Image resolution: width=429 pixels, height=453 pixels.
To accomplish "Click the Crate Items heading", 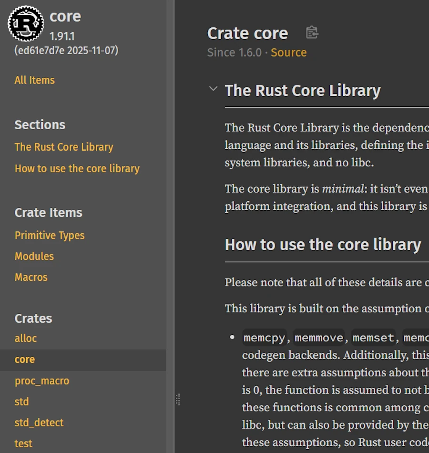I will pyautogui.click(x=48, y=213).
